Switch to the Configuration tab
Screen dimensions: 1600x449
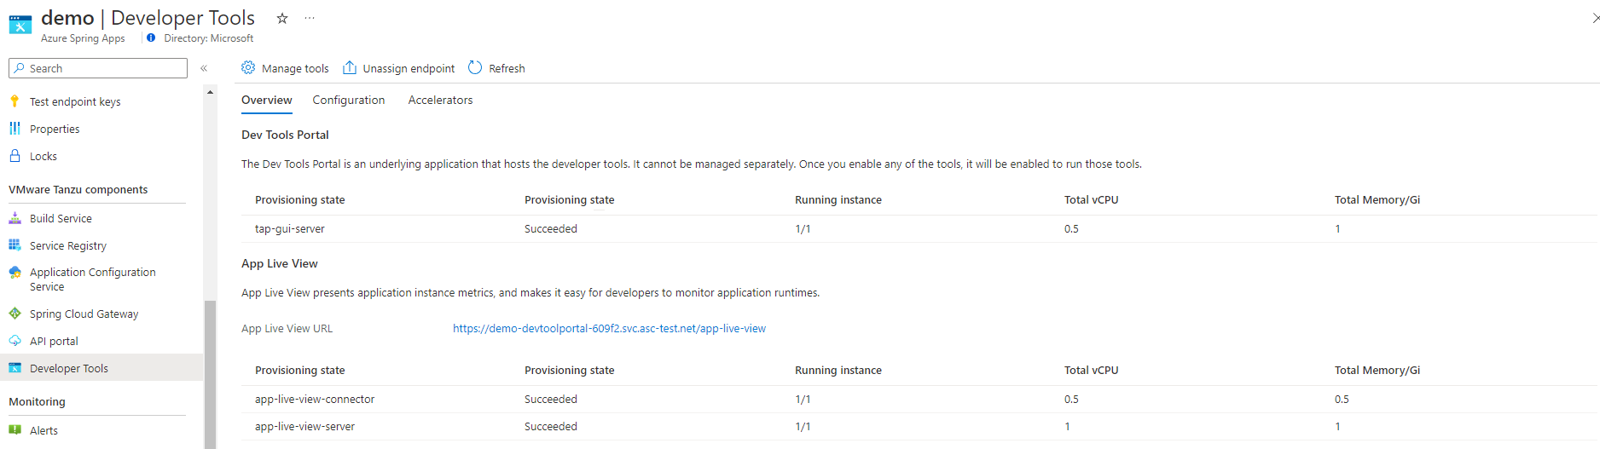pyautogui.click(x=349, y=100)
